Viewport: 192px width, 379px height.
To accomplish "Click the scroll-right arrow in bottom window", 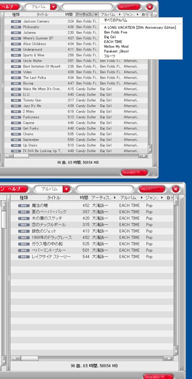I will [168, 358].
